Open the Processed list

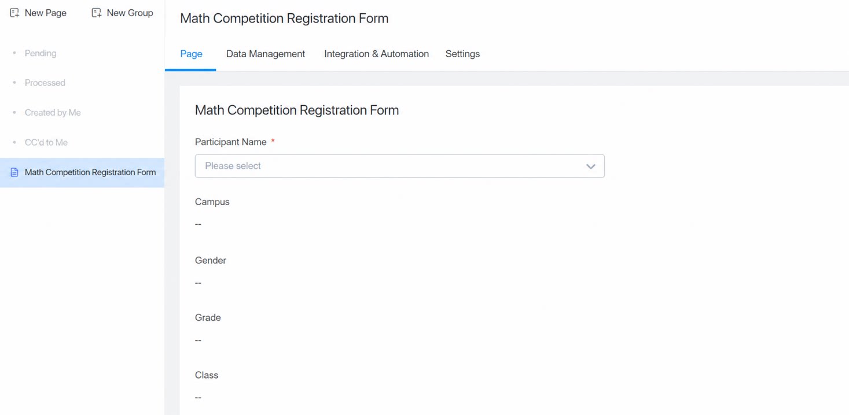45,83
